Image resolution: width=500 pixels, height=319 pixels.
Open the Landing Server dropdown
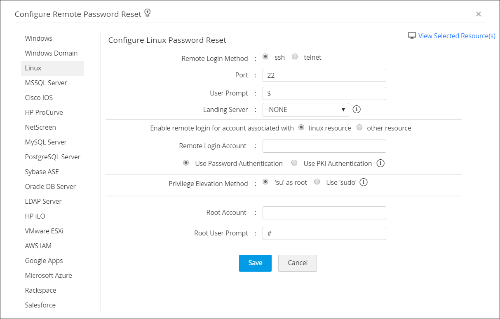point(306,110)
